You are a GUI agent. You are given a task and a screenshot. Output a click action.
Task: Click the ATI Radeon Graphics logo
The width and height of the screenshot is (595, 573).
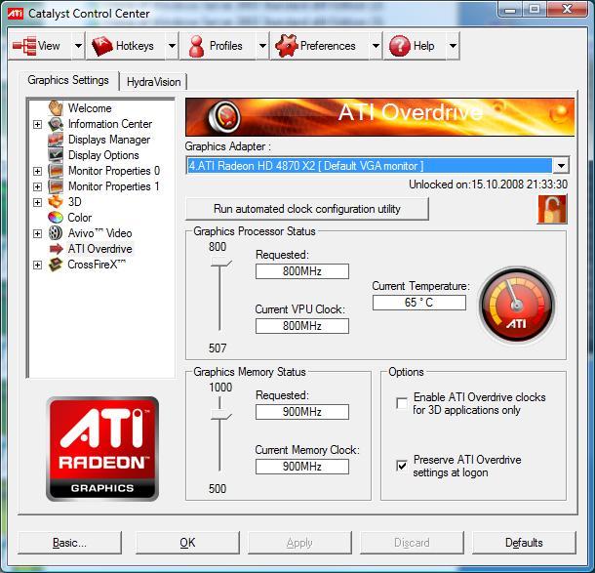click(x=102, y=449)
